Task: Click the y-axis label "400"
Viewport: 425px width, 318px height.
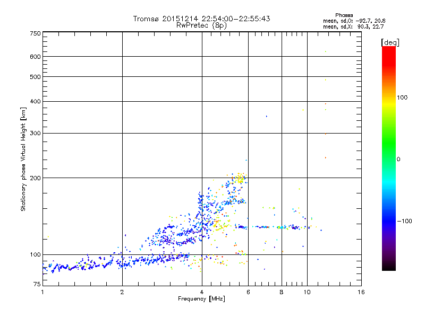Action: tap(35, 101)
